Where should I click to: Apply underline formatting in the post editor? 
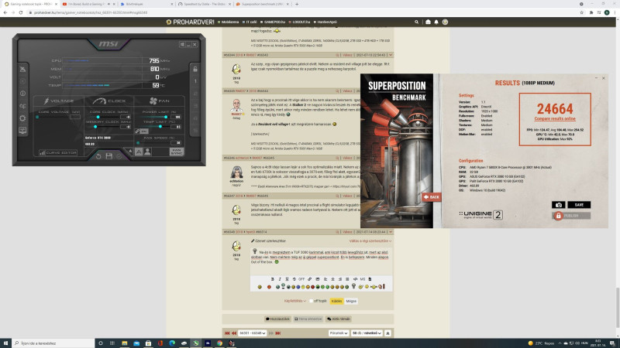(x=287, y=279)
